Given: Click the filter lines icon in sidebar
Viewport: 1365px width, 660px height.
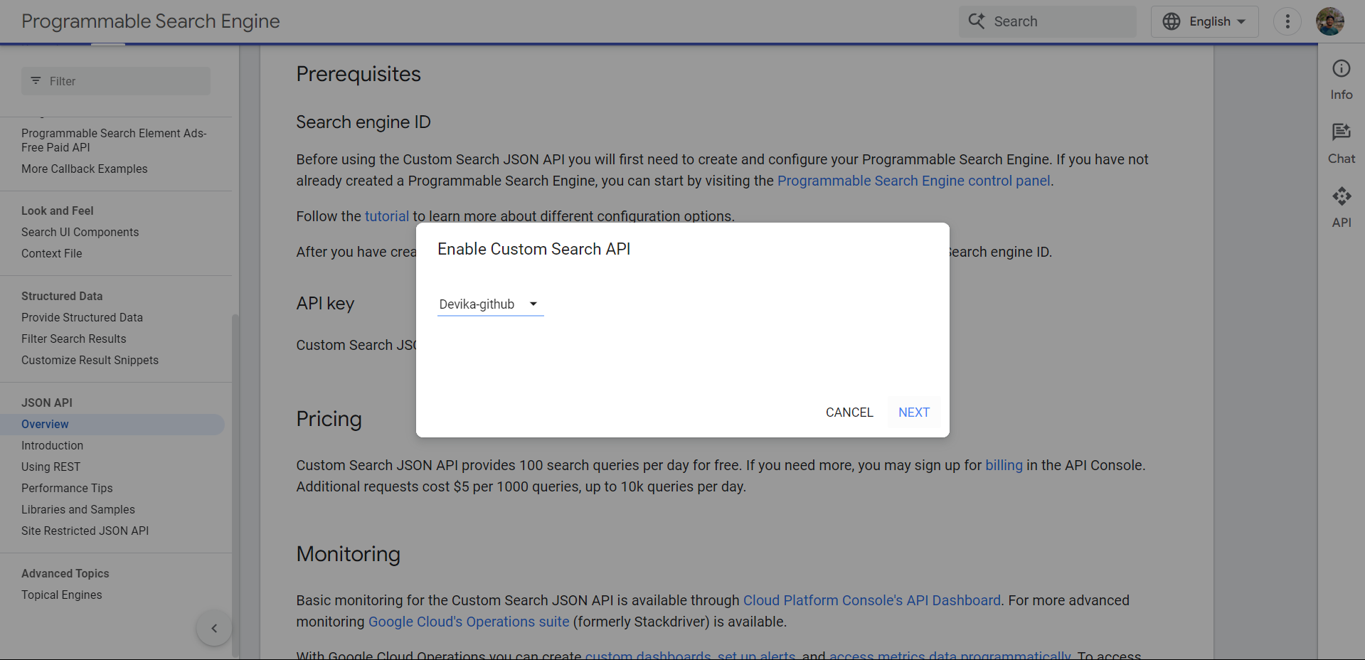Looking at the screenshot, I should pyautogui.click(x=36, y=80).
